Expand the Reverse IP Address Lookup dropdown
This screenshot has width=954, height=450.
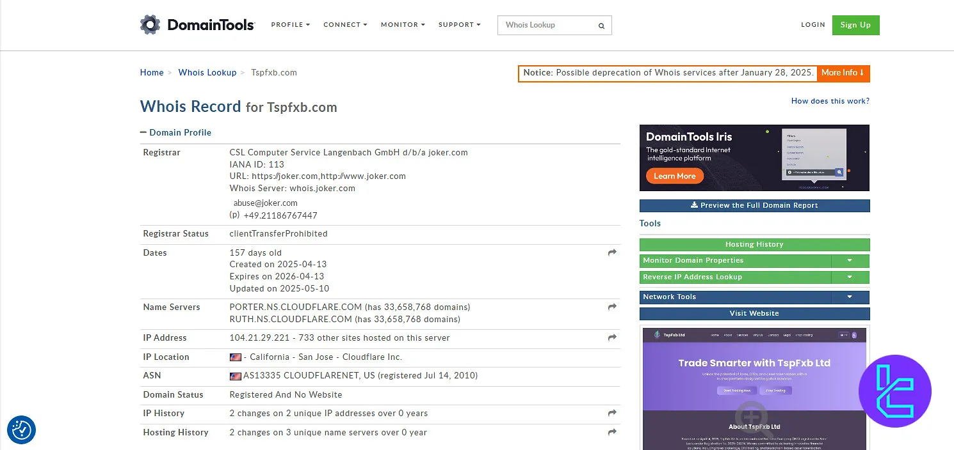click(850, 277)
